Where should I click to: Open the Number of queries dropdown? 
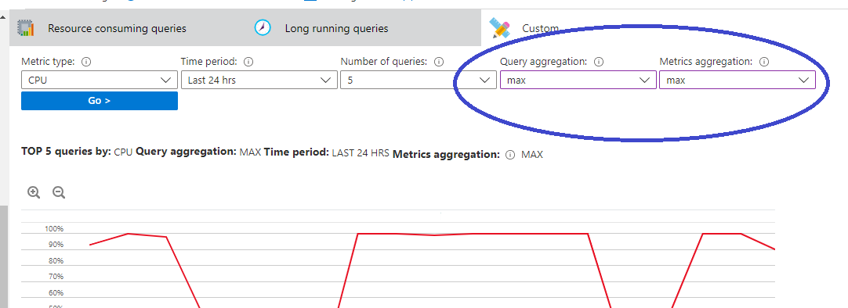tap(418, 81)
